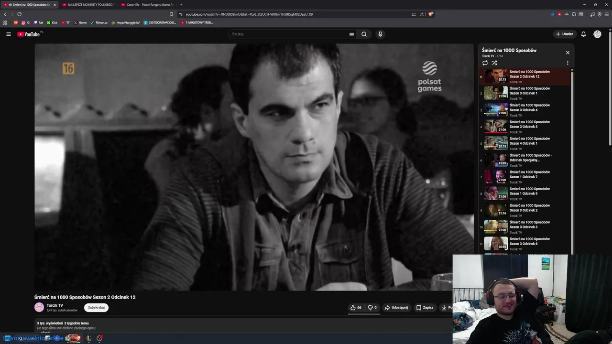The width and height of the screenshot is (612, 344).
Task: Go to the YouTube home logo
Action: coord(29,34)
